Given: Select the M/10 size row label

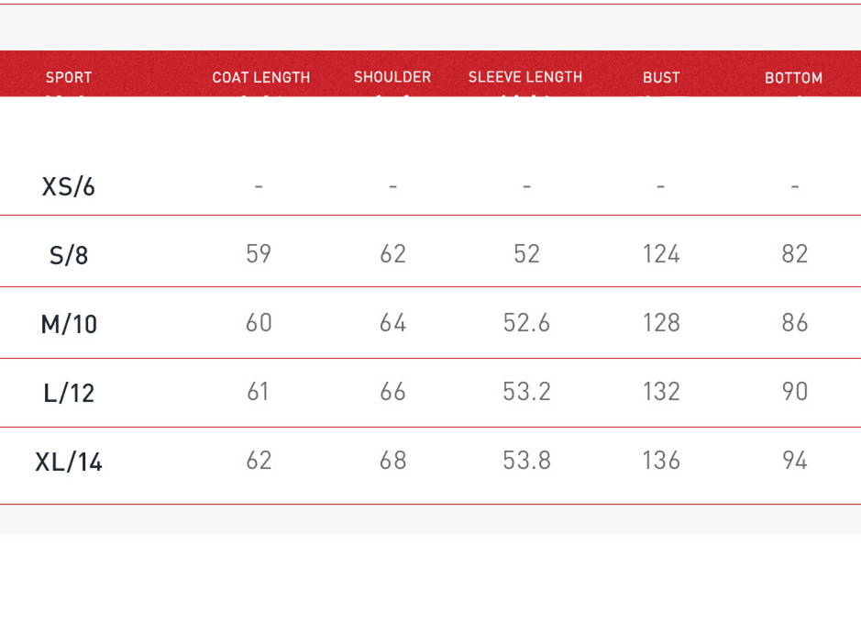Looking at the screenshot, I should (x=69, y=324).
